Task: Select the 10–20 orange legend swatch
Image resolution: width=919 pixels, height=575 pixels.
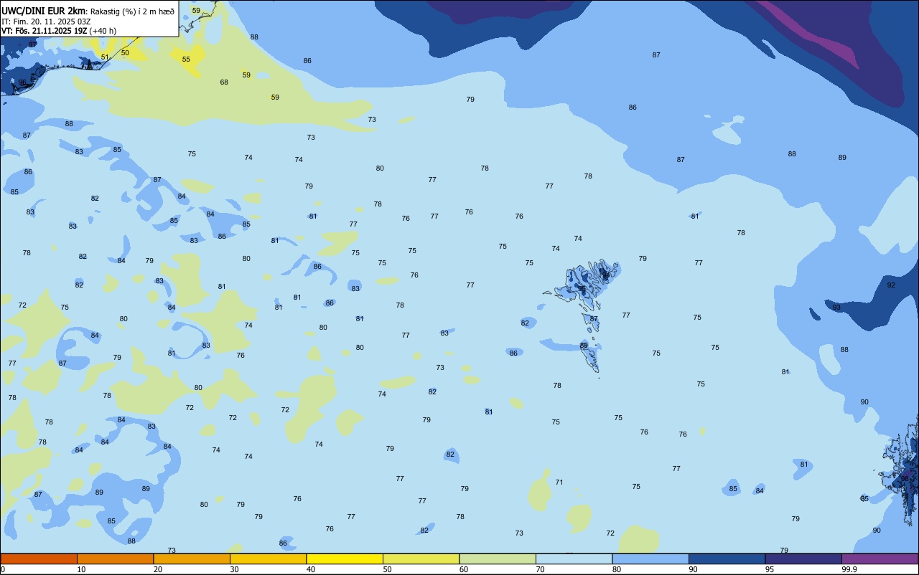Action: pyautogui.click(x=115, y=559)
